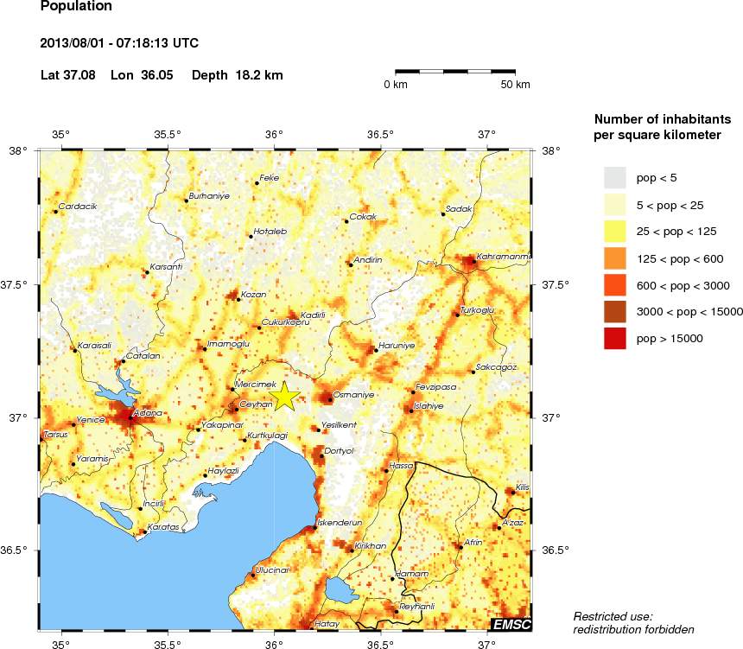
Task: Click the Karatas city label
Action: [x=163, y=526]
